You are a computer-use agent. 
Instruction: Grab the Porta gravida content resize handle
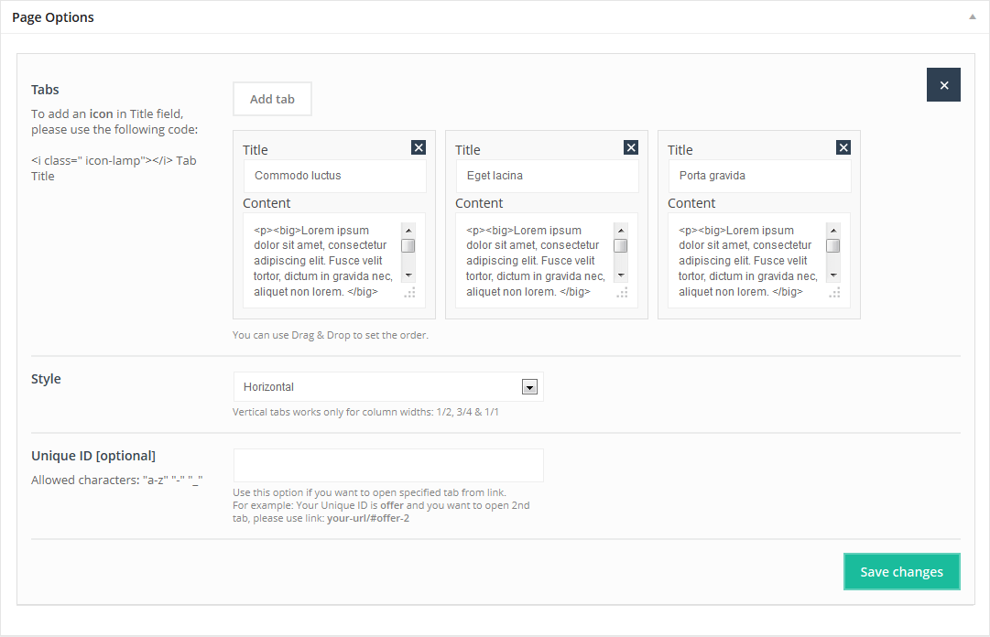(834, 293)
